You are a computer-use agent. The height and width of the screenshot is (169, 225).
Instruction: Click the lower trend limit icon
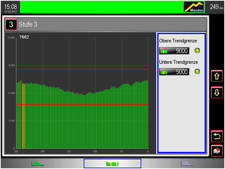point(163,72)
